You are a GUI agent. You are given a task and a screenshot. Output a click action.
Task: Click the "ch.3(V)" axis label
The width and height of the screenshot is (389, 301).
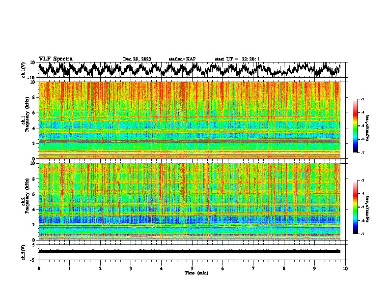pos(23,252)
